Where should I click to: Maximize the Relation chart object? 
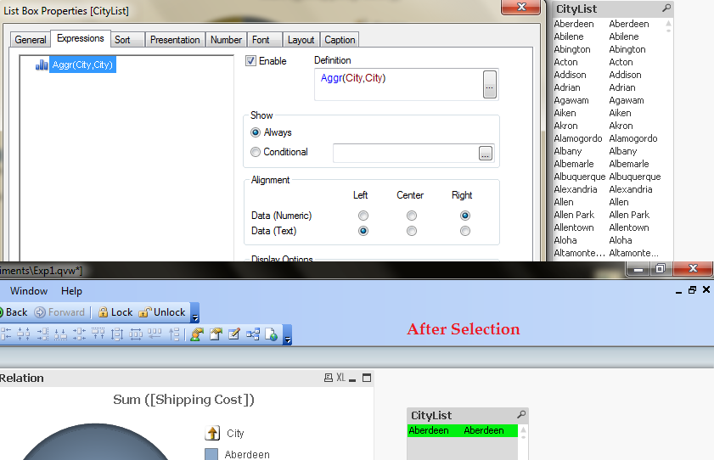[x=367, y=378]
